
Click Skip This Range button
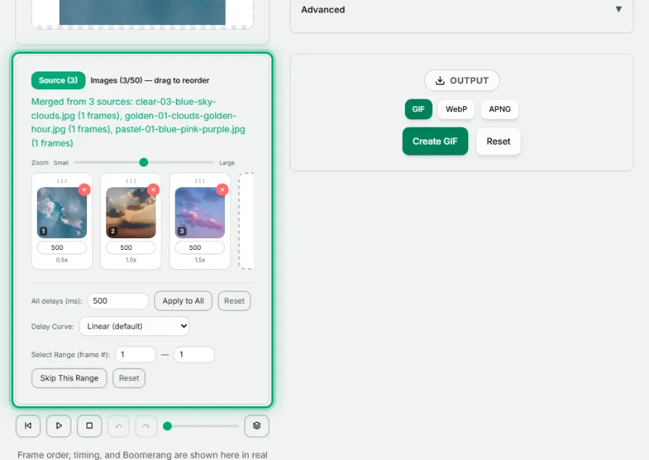point(69,378)
